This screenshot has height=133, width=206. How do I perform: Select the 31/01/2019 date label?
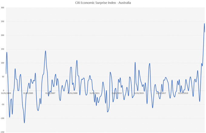coord(183,93)
